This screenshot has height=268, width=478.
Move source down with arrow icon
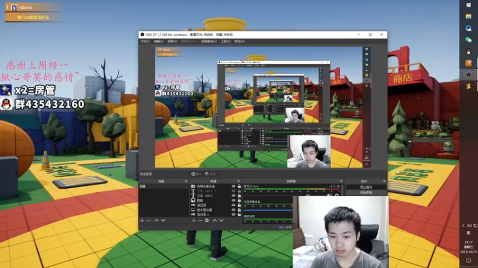pyautogui.click(x=221, y=220)
